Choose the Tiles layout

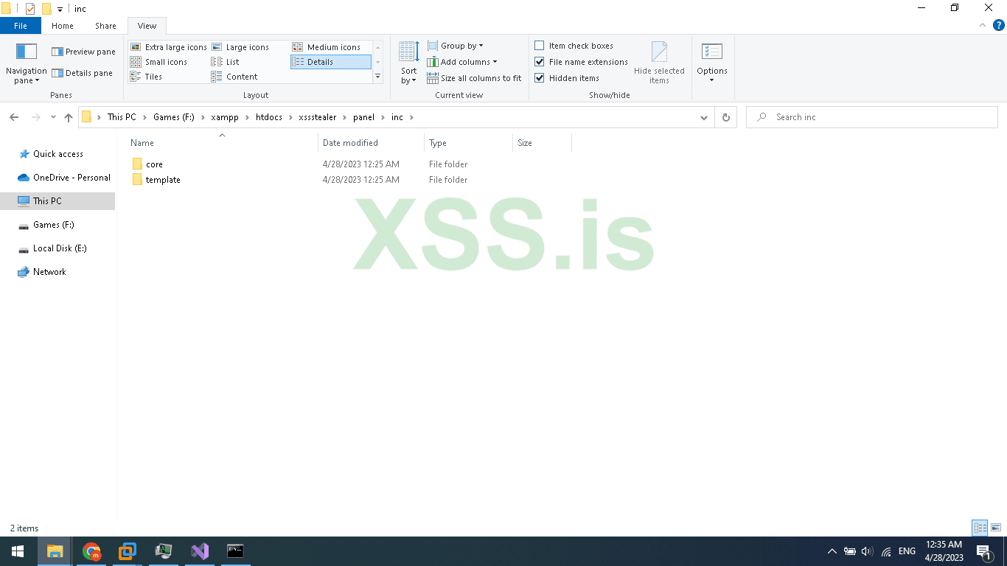147,77
